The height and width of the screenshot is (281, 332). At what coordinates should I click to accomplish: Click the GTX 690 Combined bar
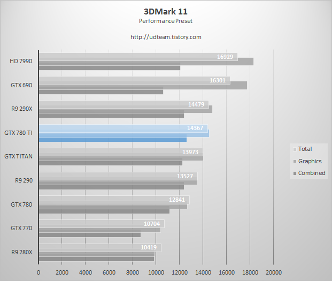click(x=101, y=92)
